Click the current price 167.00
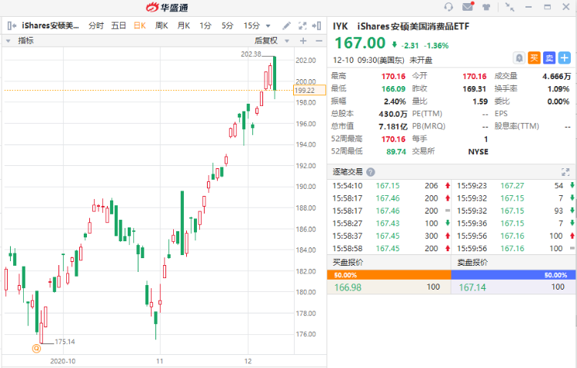Image resolution: width=577 pixels, height=368 pixels. (359, 43)
